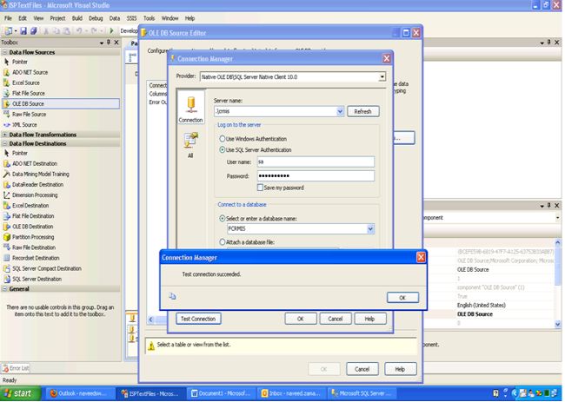Open the Connection page icon
The image size is (565, 402).
(191, 108)
